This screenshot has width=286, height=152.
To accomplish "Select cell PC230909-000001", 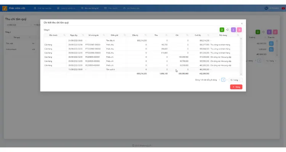I will pyautogui.click(x=93, y=57).
